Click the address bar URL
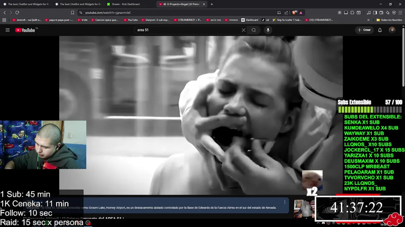 coord(108,13)
